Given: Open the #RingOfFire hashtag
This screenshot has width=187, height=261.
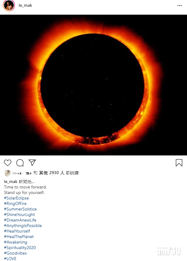Looking at the screenshot, I should coord(15,203).
